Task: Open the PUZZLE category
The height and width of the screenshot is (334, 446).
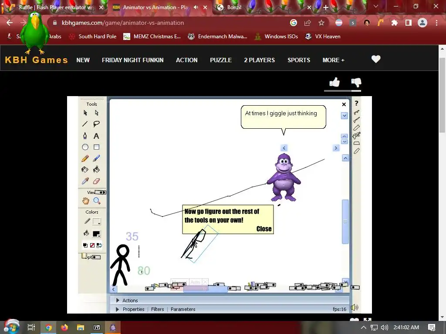Action: 221,60
